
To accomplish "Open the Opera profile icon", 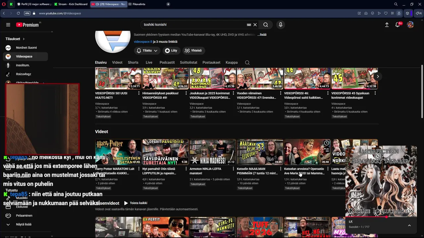I will tap(399, 13).
